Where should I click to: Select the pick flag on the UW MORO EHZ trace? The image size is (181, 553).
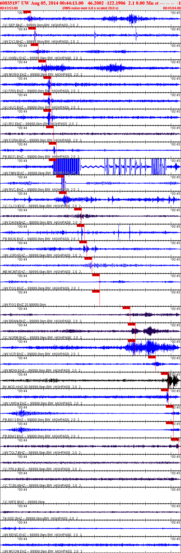(42, 61)
